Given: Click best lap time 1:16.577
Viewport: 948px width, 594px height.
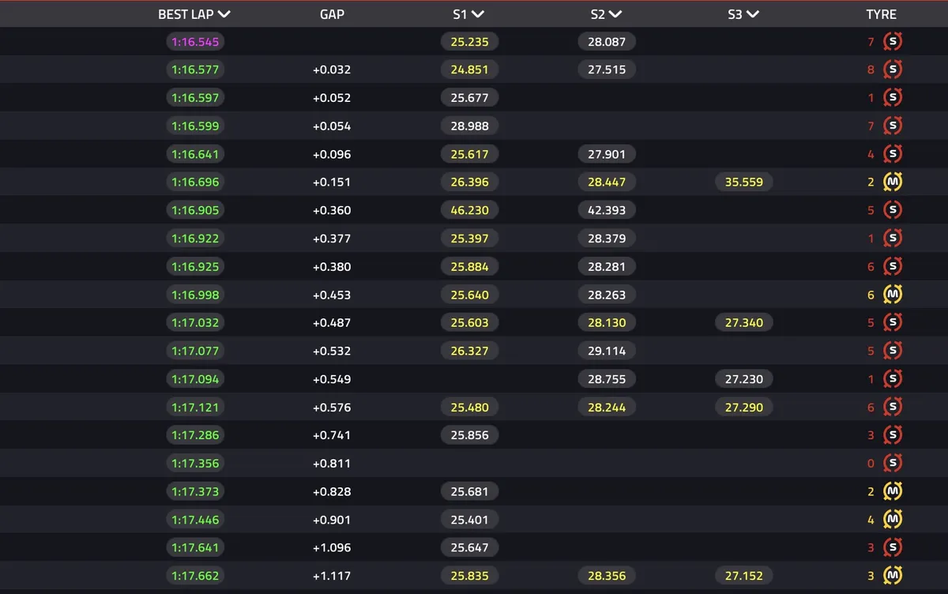Looking at the screenshot, I should click(195, 70).
